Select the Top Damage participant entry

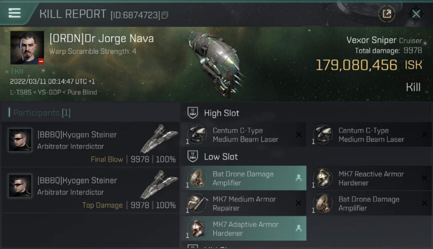click(x=90, y=190)
